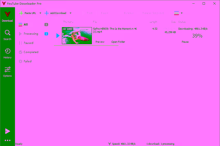Expand the Add Download dropdown arrow

tap(71, 13)
